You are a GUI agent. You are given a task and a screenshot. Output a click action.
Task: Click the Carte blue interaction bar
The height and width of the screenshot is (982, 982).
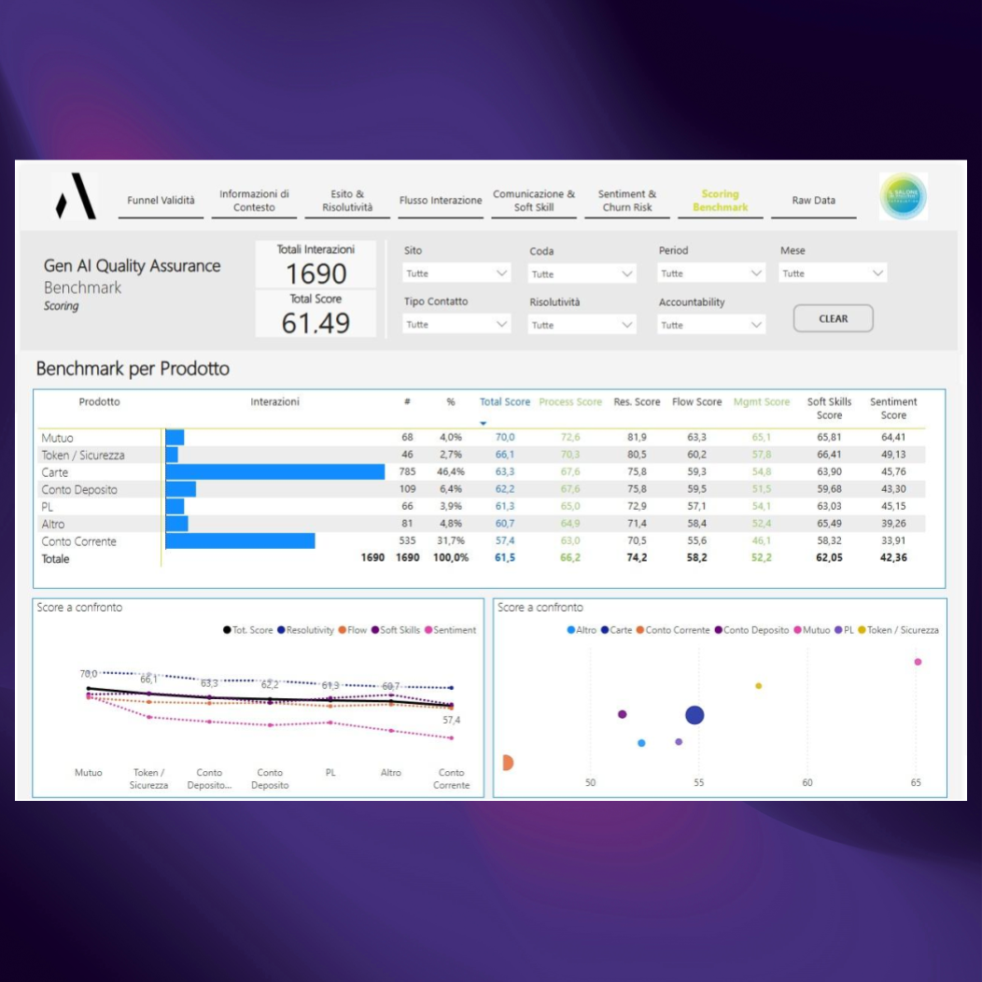pos(275,472)
